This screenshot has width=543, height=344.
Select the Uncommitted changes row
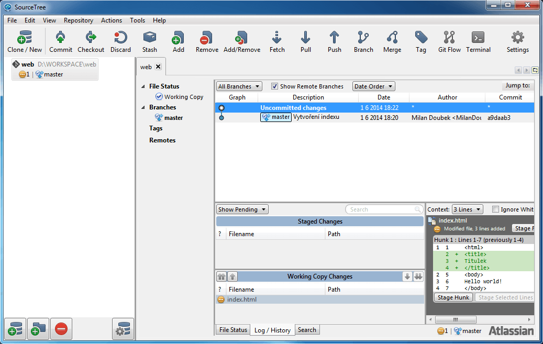tap(374, 108)
